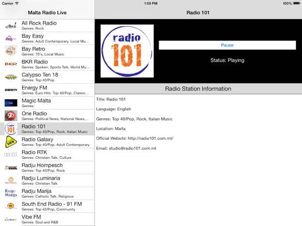Select South End Radio - 91 FM title

click(52, 204)
